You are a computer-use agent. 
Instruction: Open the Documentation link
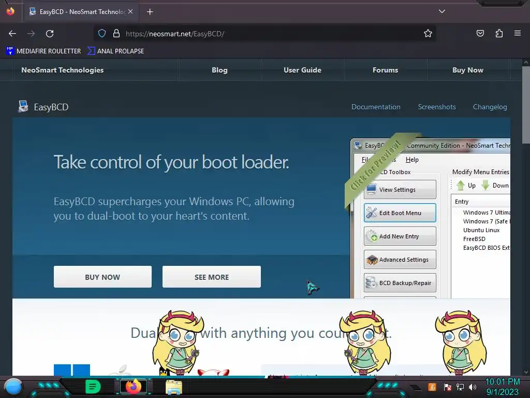point(376,107)
